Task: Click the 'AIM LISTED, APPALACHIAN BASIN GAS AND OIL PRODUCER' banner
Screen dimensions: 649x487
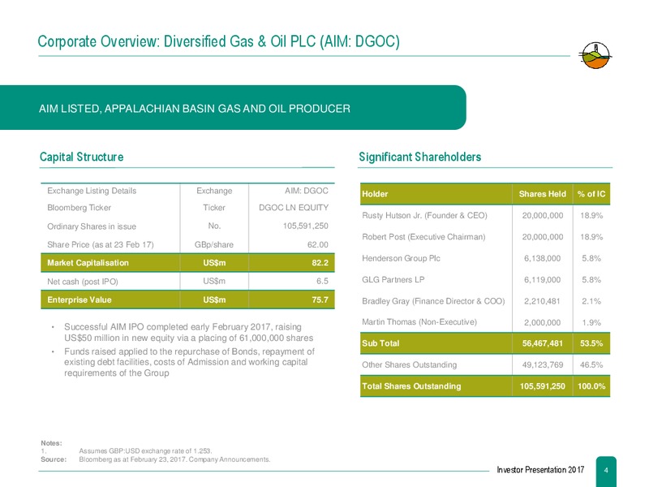Action: pyautogui.click(x=233, y=108)
